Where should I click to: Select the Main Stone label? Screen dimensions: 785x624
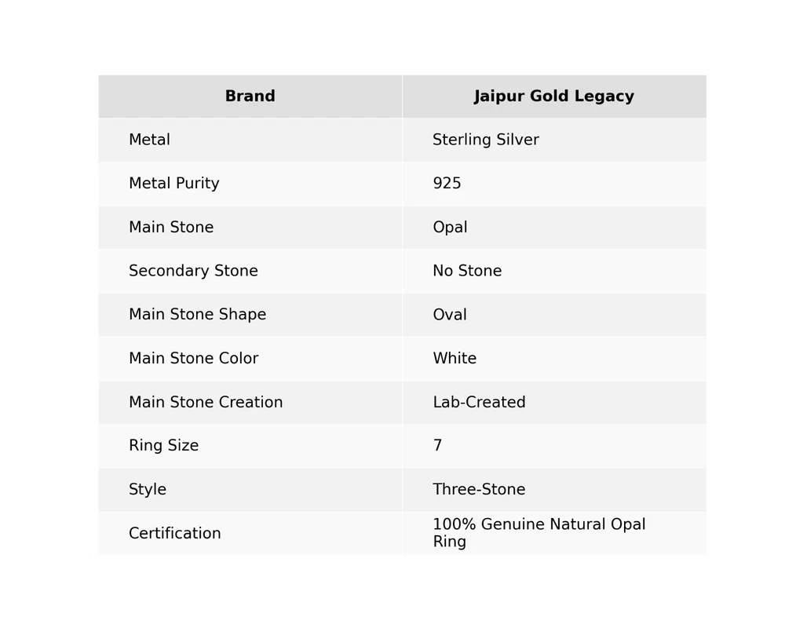[170, 228]
